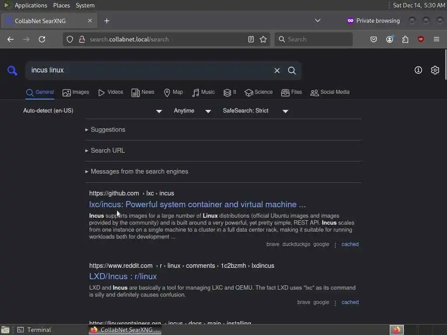Screen dimensions: 447x335
Task: Open the Auto-detect (en-US) language dropdown
Action: pos(93,111)
